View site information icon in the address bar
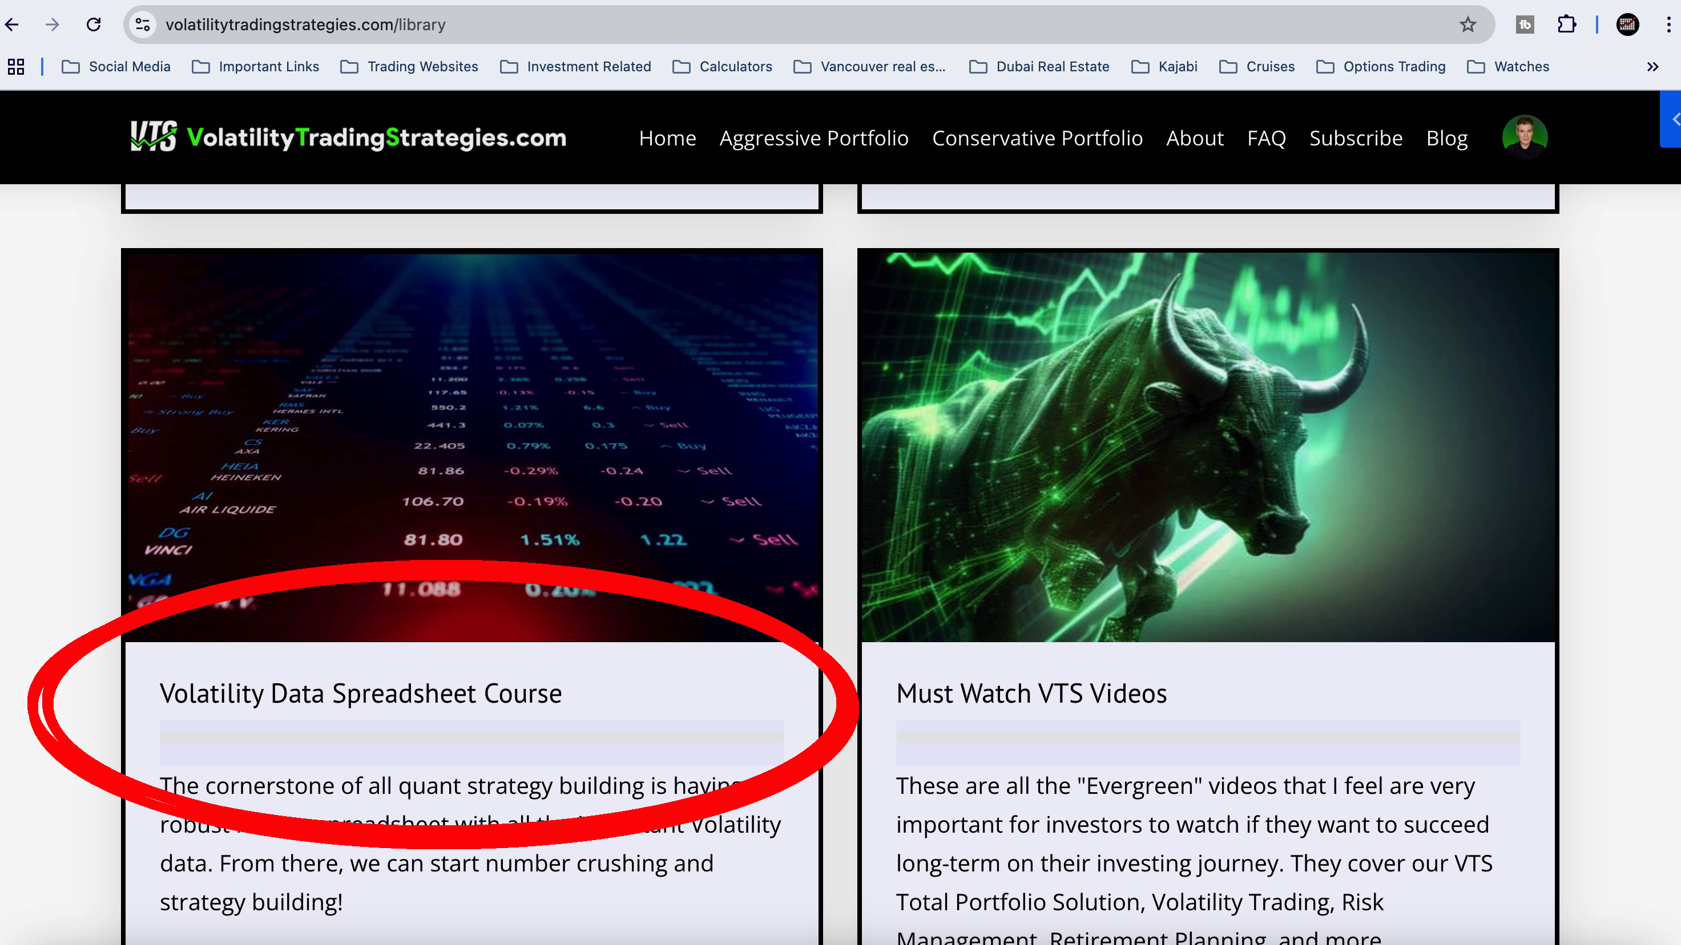Image resolution: width=1681 pixels, height=945 pixels. pos(142,25)
